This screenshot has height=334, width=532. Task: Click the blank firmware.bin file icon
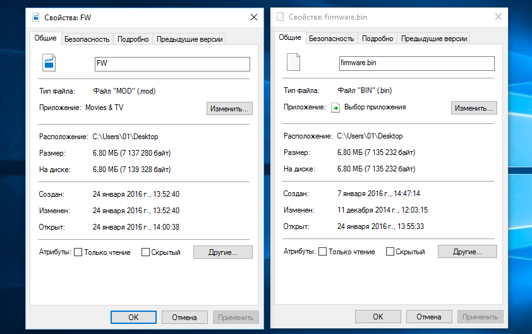point(293,63)
